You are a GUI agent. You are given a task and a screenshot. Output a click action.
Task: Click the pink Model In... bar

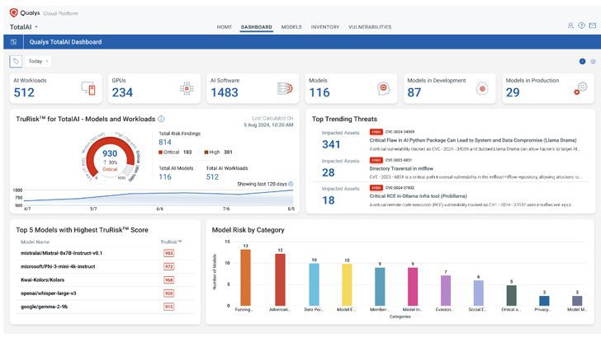click(x=413, y=286)
